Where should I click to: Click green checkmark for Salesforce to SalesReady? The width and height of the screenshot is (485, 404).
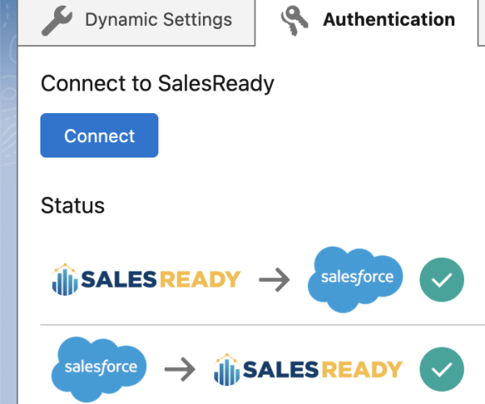[x=441, y=369]
